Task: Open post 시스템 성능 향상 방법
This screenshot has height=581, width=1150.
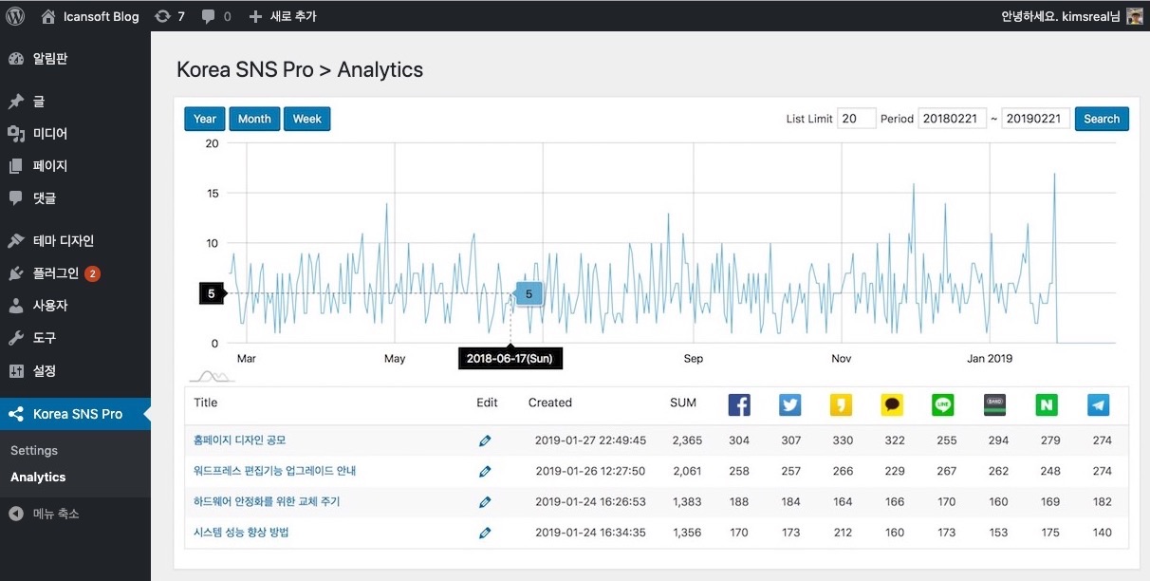Action: [241, 532]
